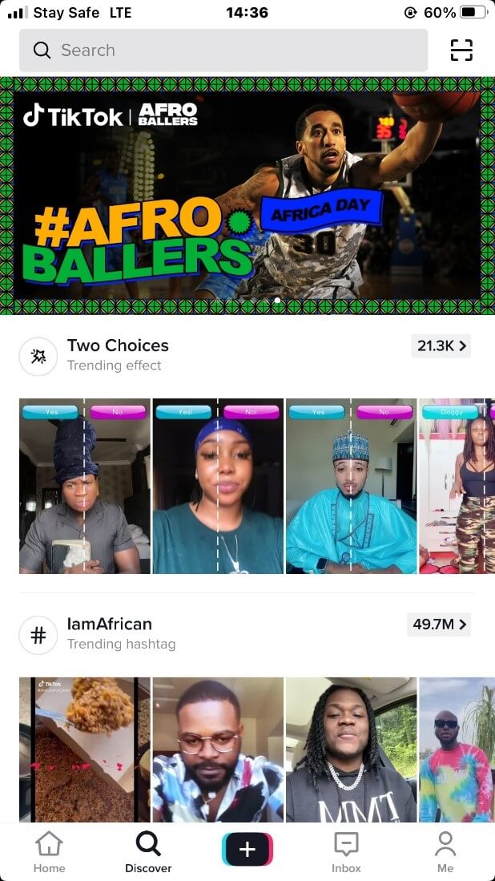Open the Two Choices title link
Viewport: 495px width, 881px height.
click(x=118, y=346)
